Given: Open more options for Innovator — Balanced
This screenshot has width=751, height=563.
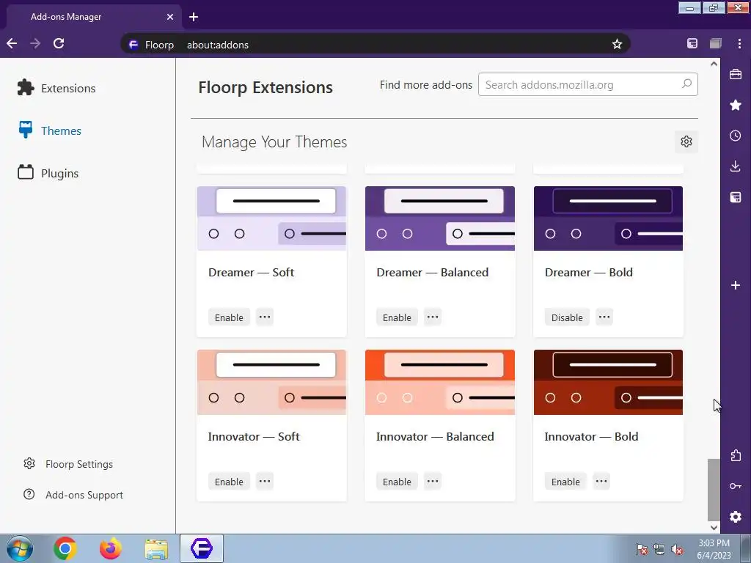Looking at the screenshot, I should [433, 481].
